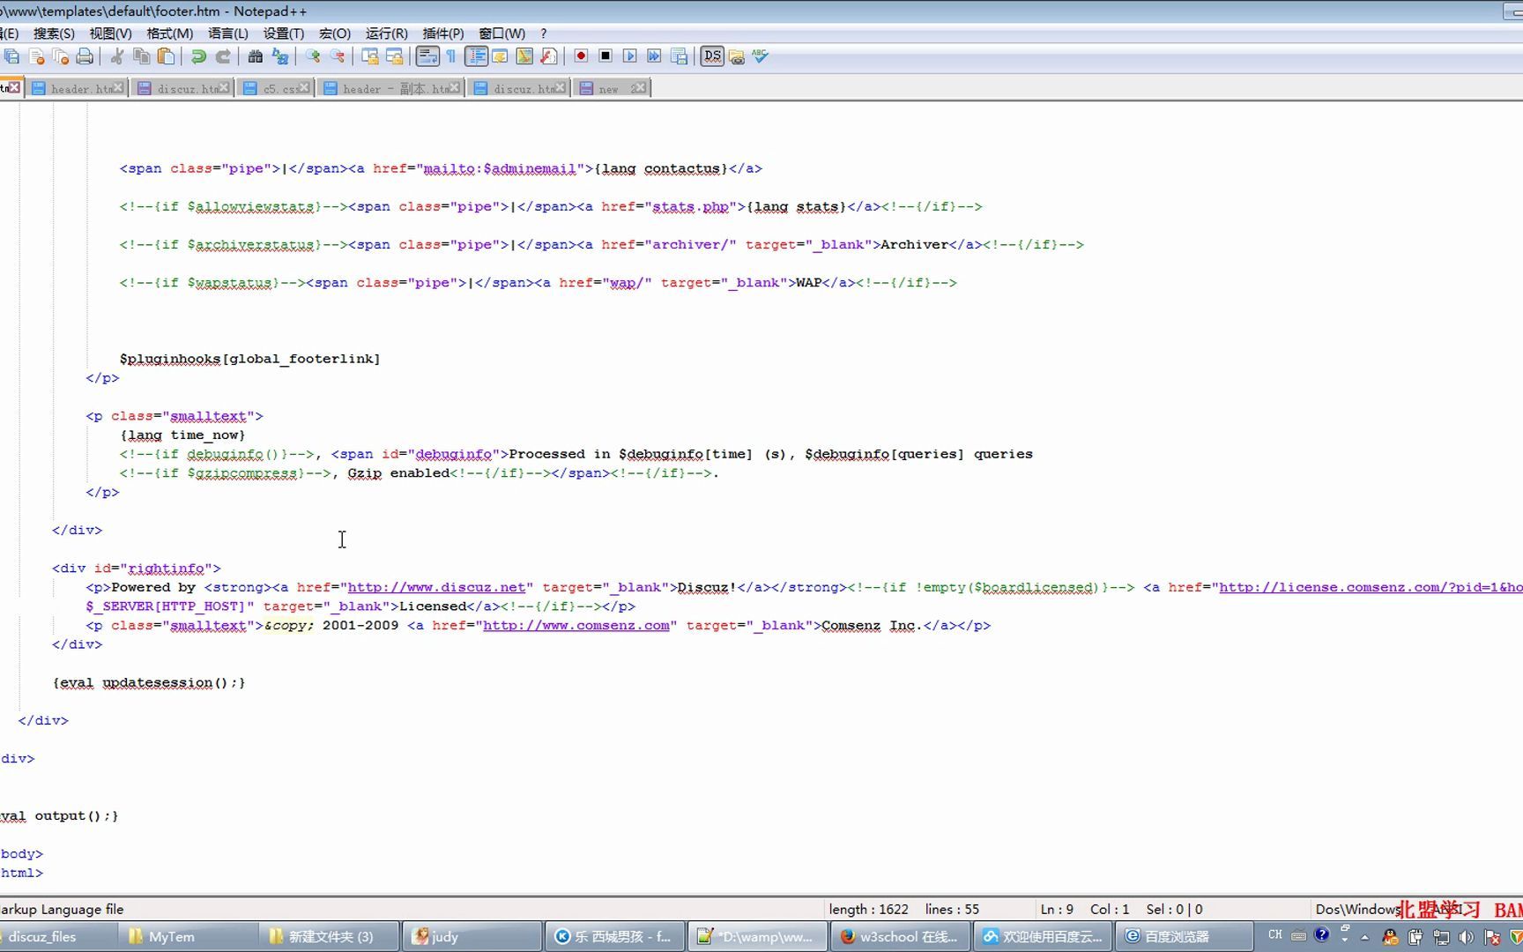
Task: Click the length : 1622 status bar text
Action: point(868,909)
